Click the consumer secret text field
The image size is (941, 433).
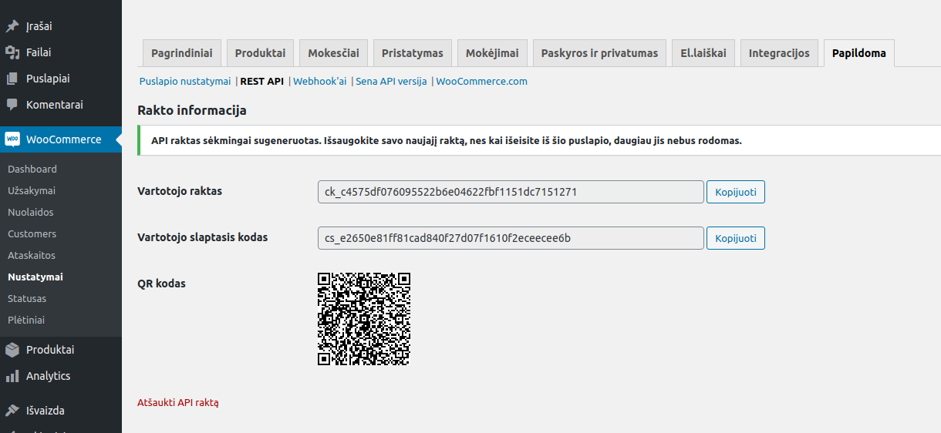pyautogui.click(x=510, y=238)
